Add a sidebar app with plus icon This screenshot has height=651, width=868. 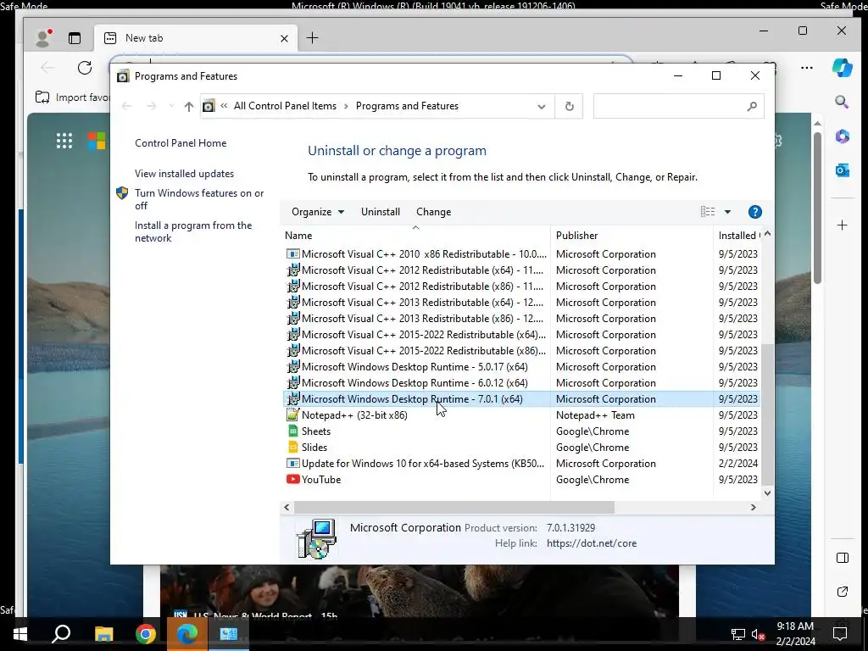[x=842, y=225]
